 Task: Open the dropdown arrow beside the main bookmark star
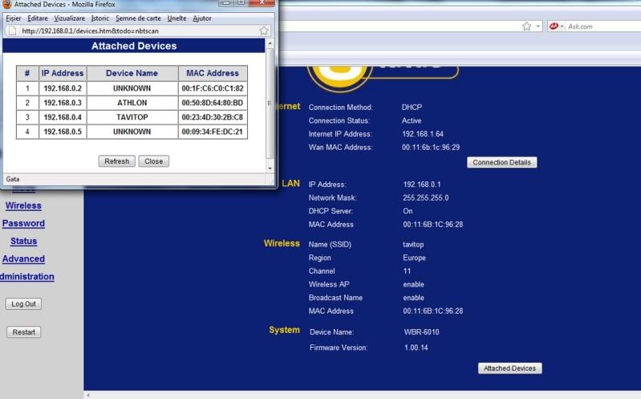click(537, 26)
